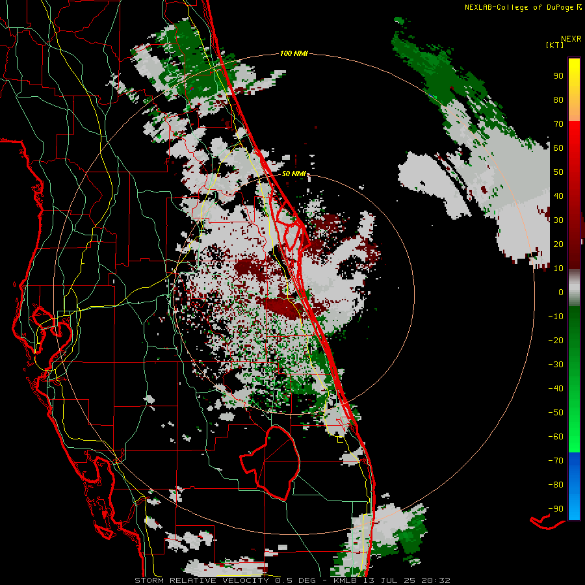
Task: Click the 50 value on the velocity scale
Action: pos(558,172)
